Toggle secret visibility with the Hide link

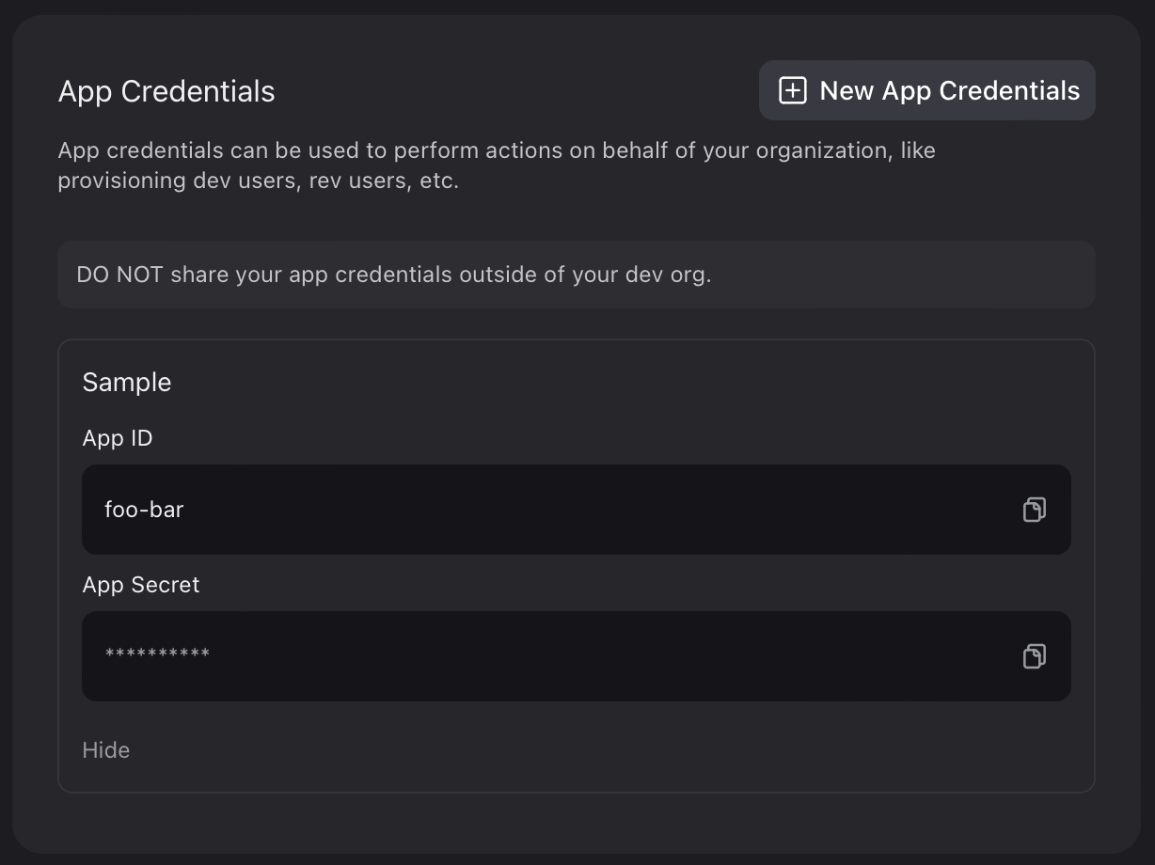pos(106,749)
